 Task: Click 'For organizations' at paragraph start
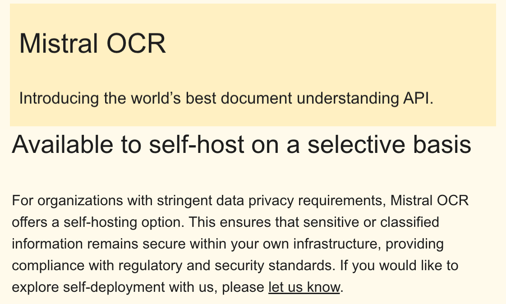68,200
